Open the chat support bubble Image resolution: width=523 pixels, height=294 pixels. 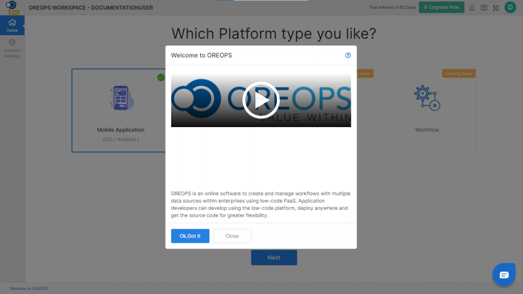(504, 275)
